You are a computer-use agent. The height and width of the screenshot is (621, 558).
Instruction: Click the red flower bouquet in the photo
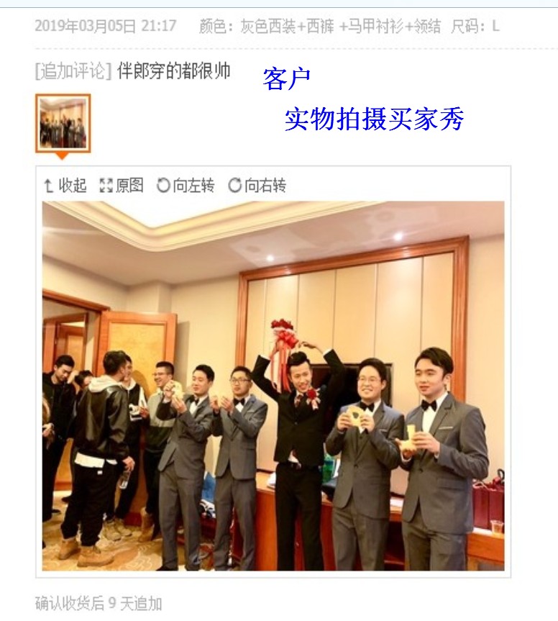[283, 332]
